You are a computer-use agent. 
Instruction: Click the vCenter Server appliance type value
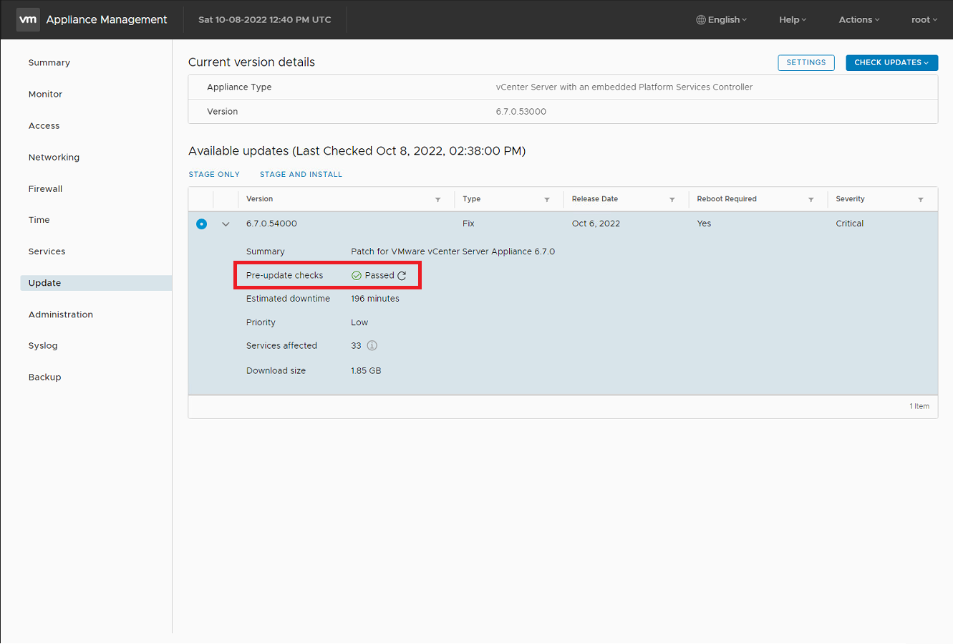coord(624,87)
